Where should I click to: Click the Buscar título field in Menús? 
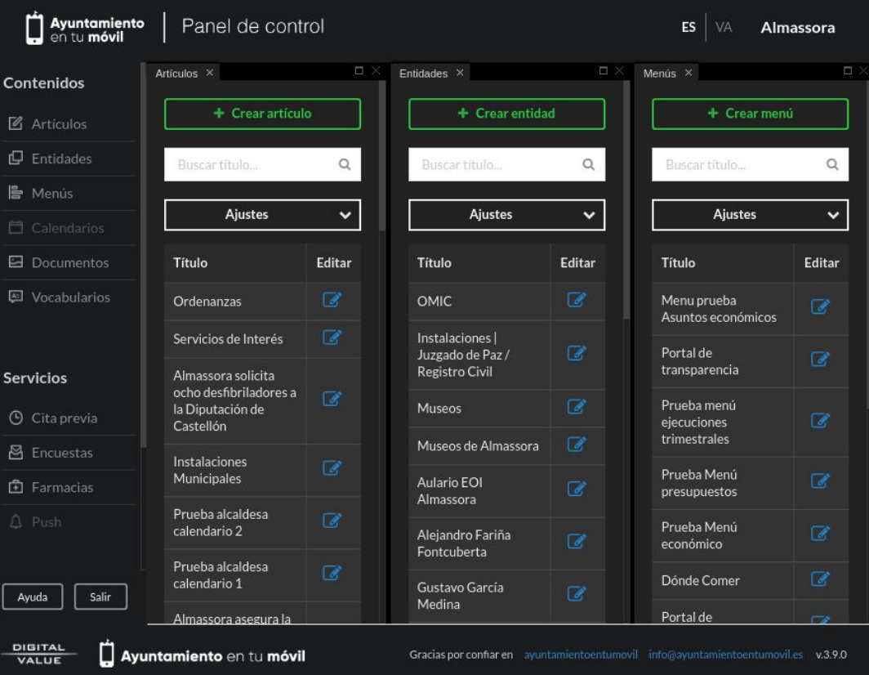(x=739, y=164)
